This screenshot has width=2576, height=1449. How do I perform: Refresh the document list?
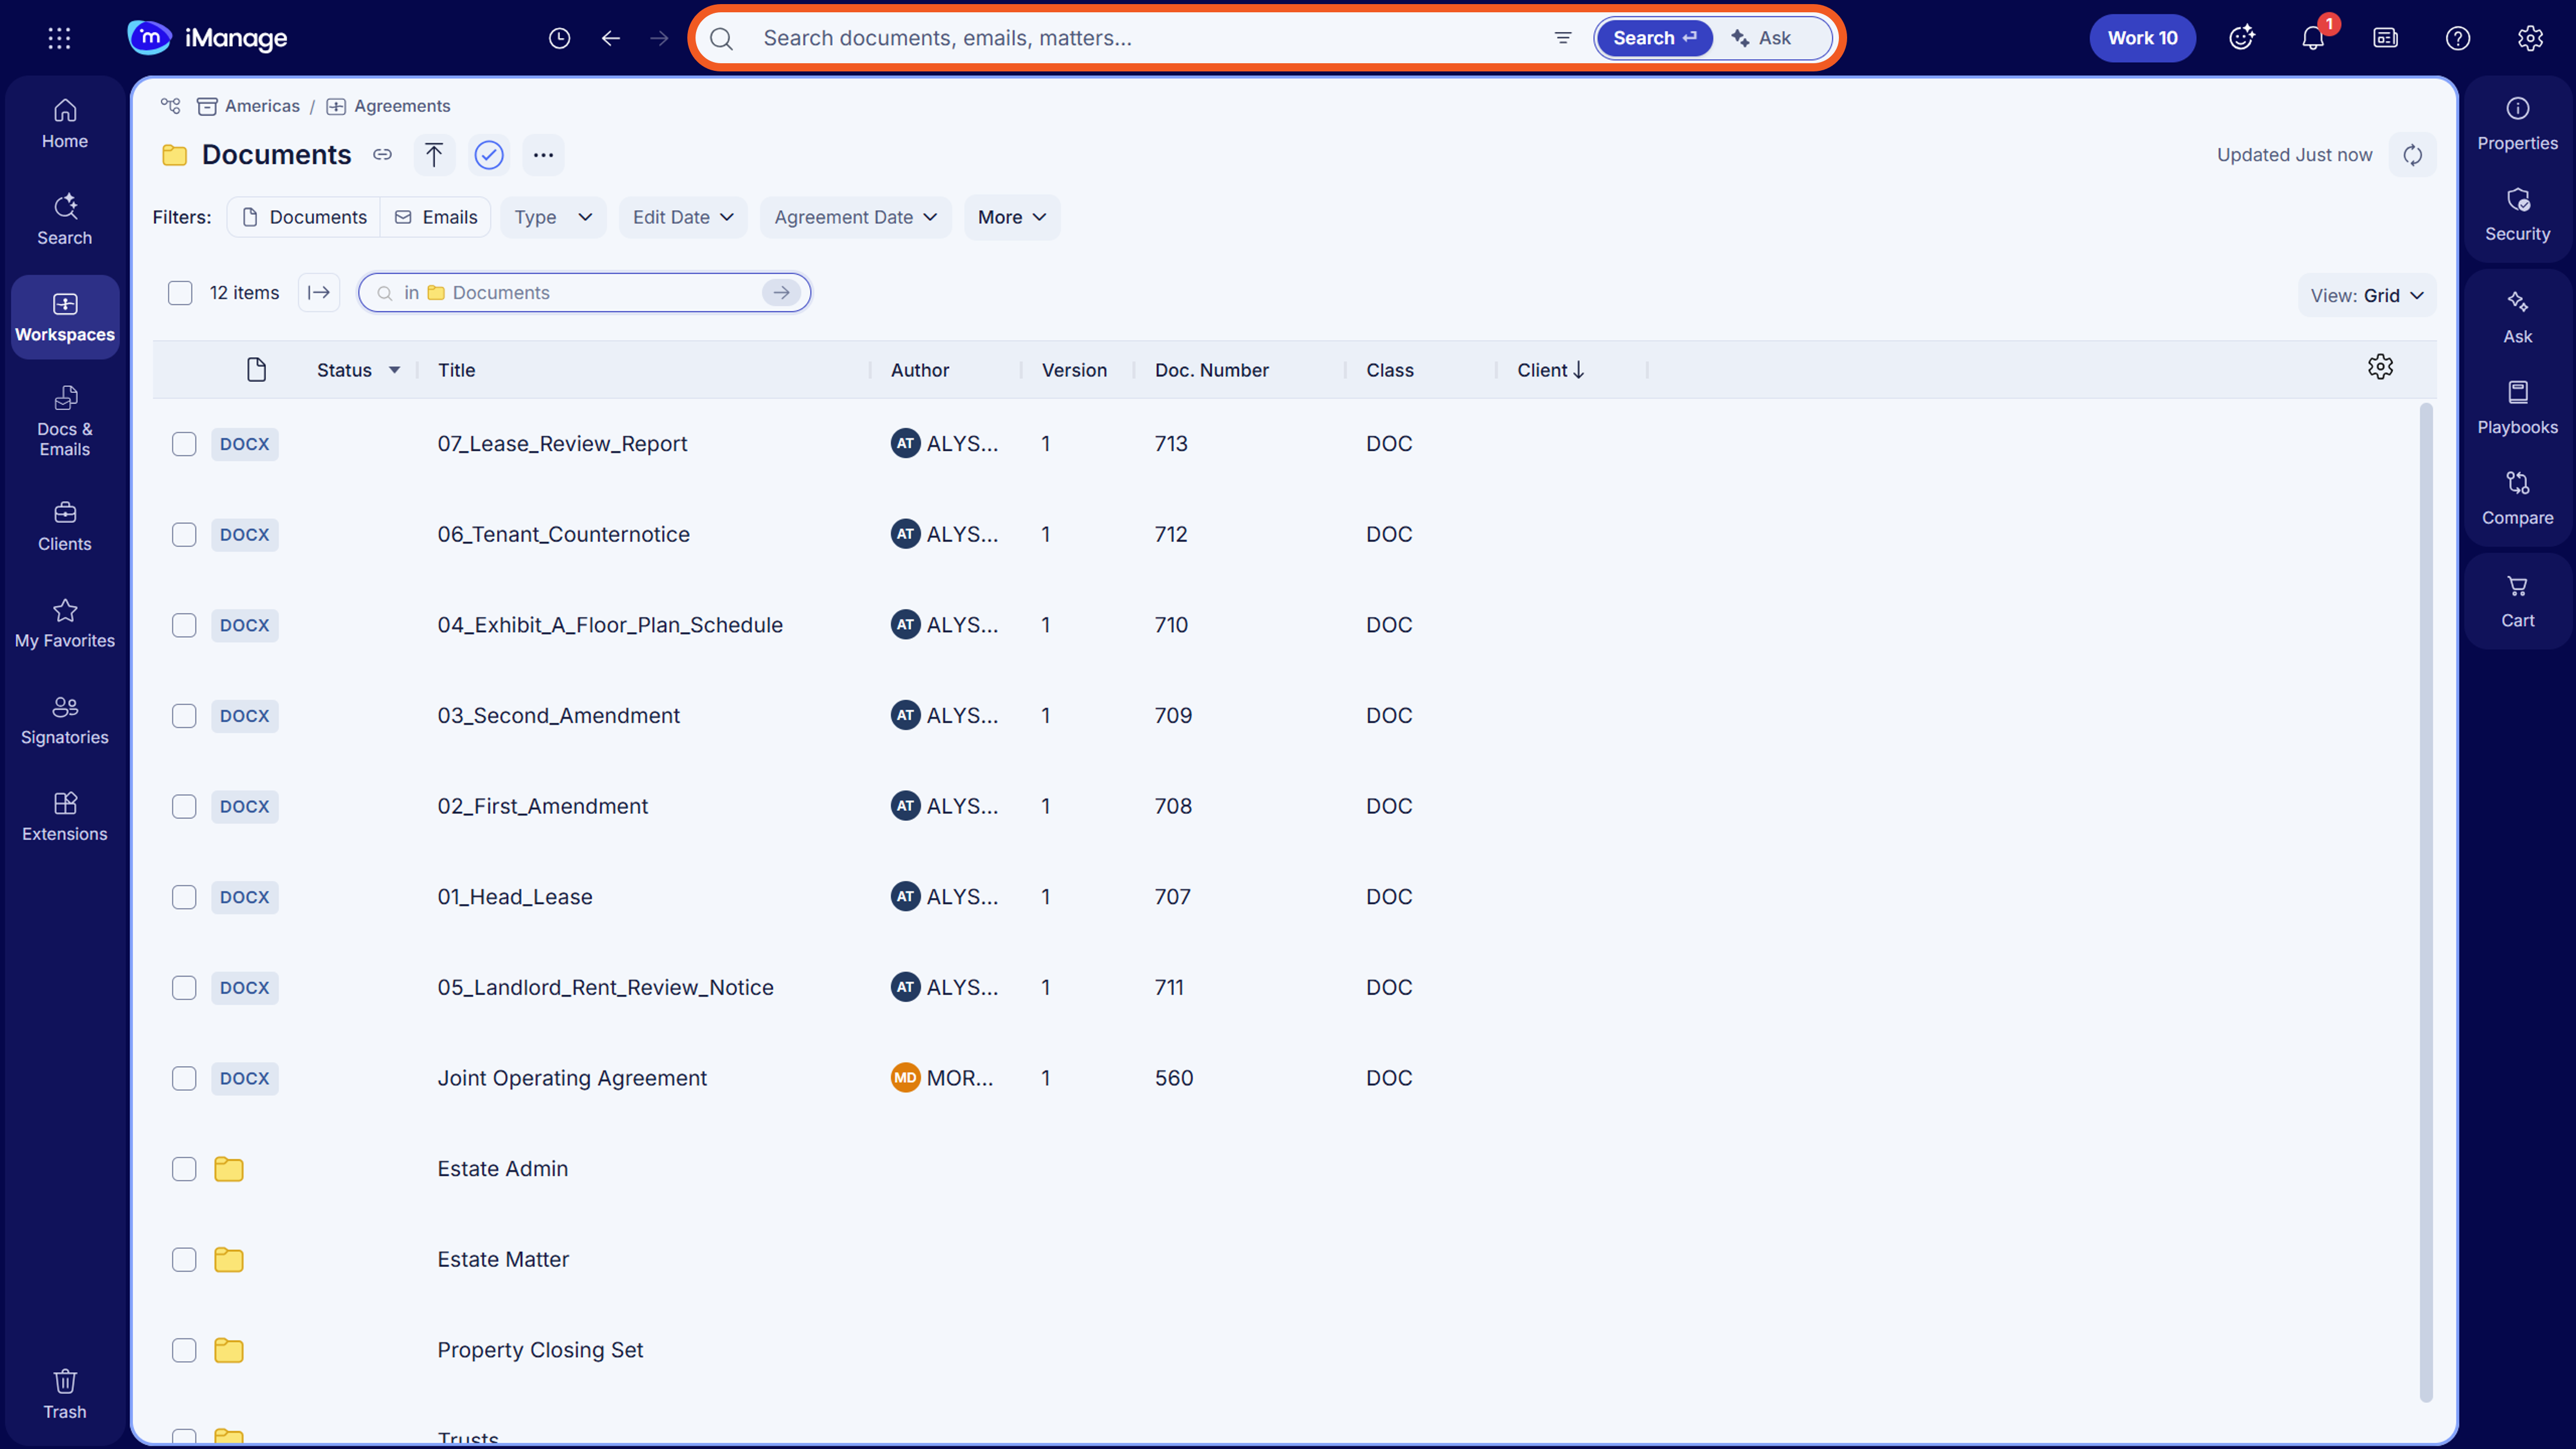2412,155
